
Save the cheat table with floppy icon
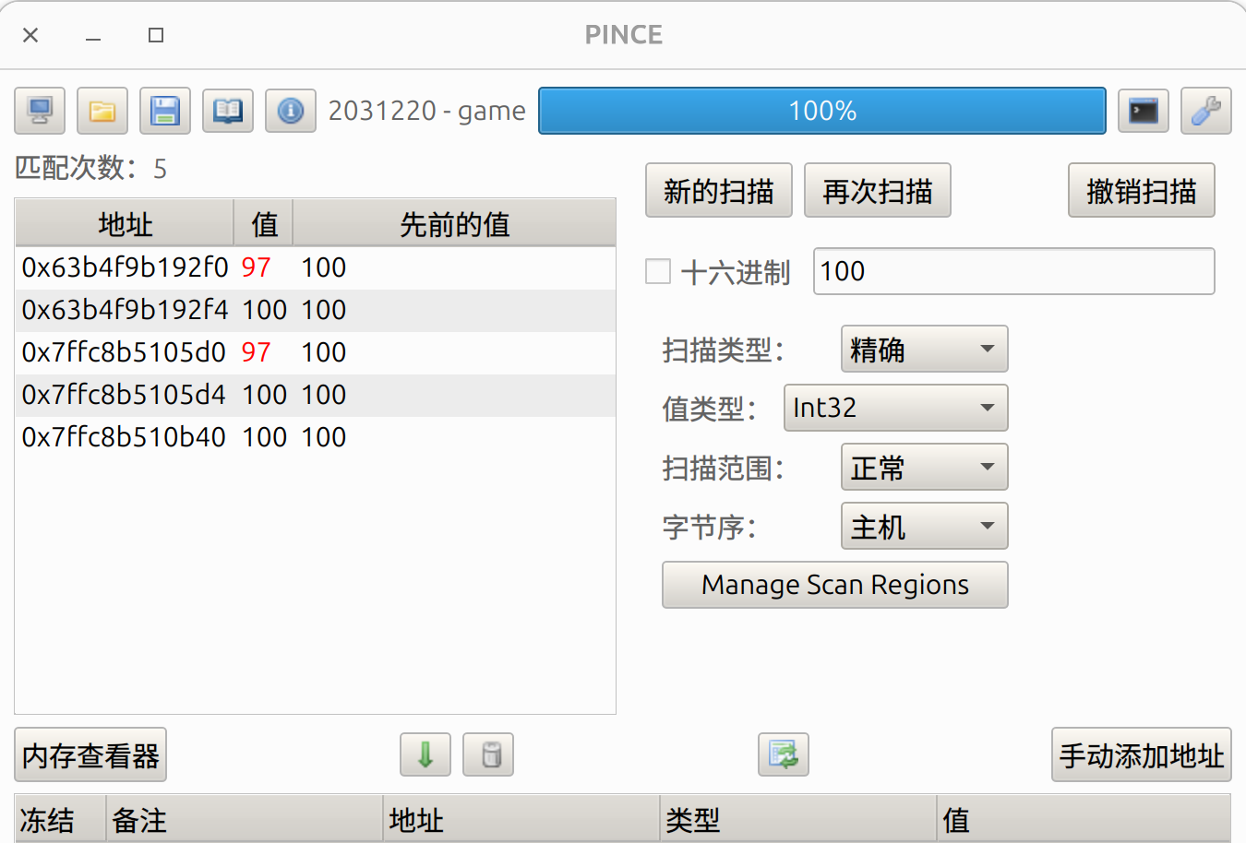(165, 112)
